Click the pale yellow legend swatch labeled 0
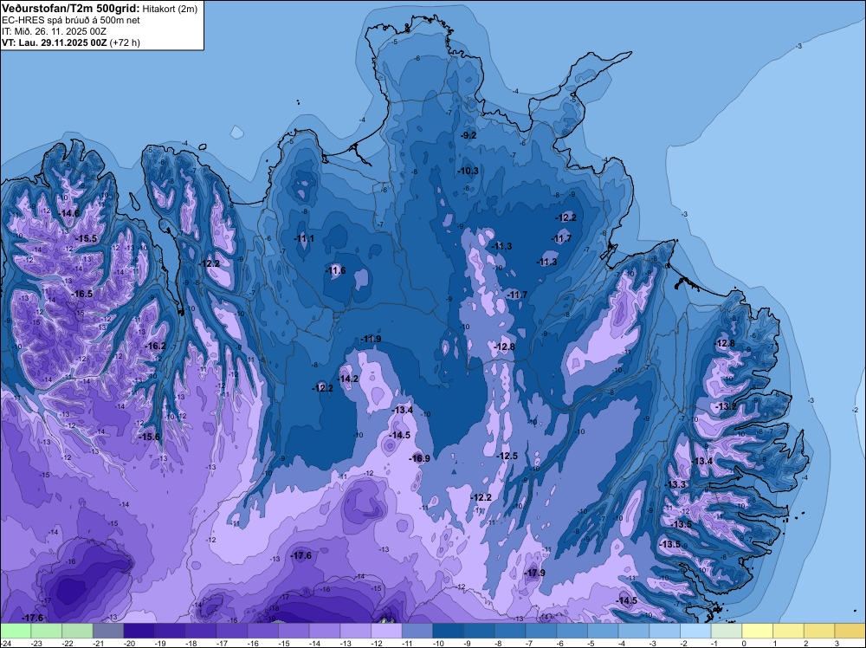866x648 pixels. (x=758, y=631)
